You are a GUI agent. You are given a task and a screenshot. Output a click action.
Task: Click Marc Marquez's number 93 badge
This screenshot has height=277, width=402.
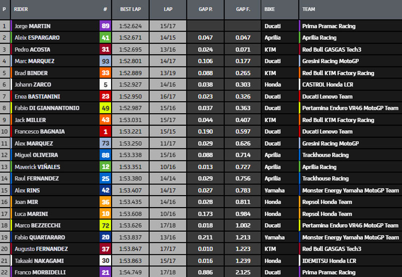pyautogui.click(x=106, y=61)
